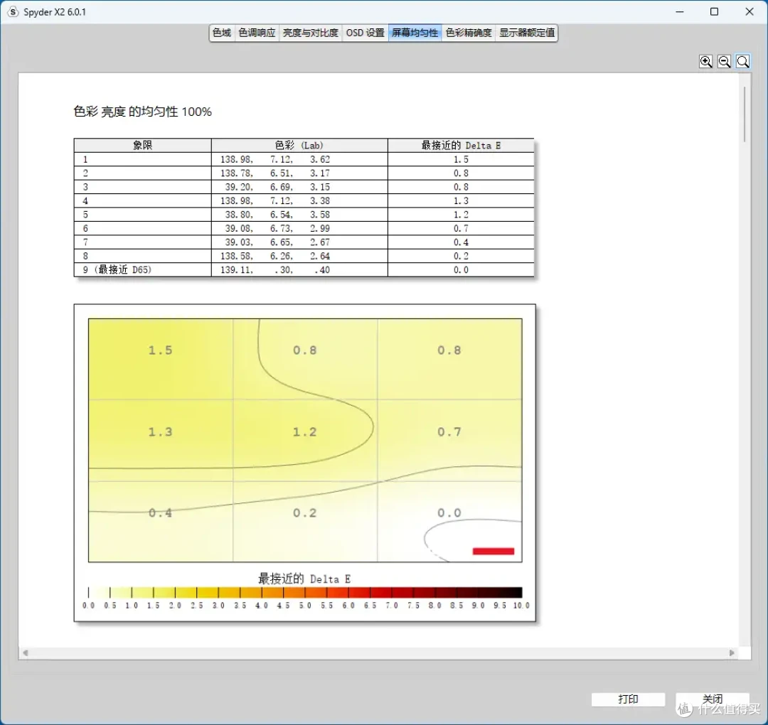Minimize the Spyder X2 window
Viewport: 768px width, 725px height.
pyautogui.click(x=679, y=12)
